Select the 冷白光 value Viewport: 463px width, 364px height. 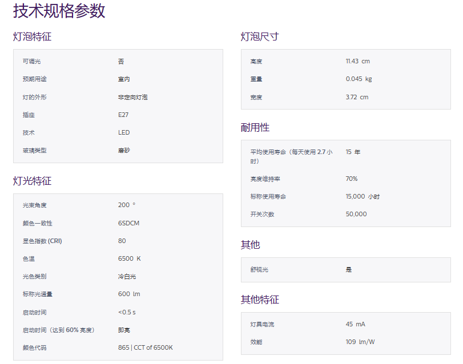pos(127,276)
